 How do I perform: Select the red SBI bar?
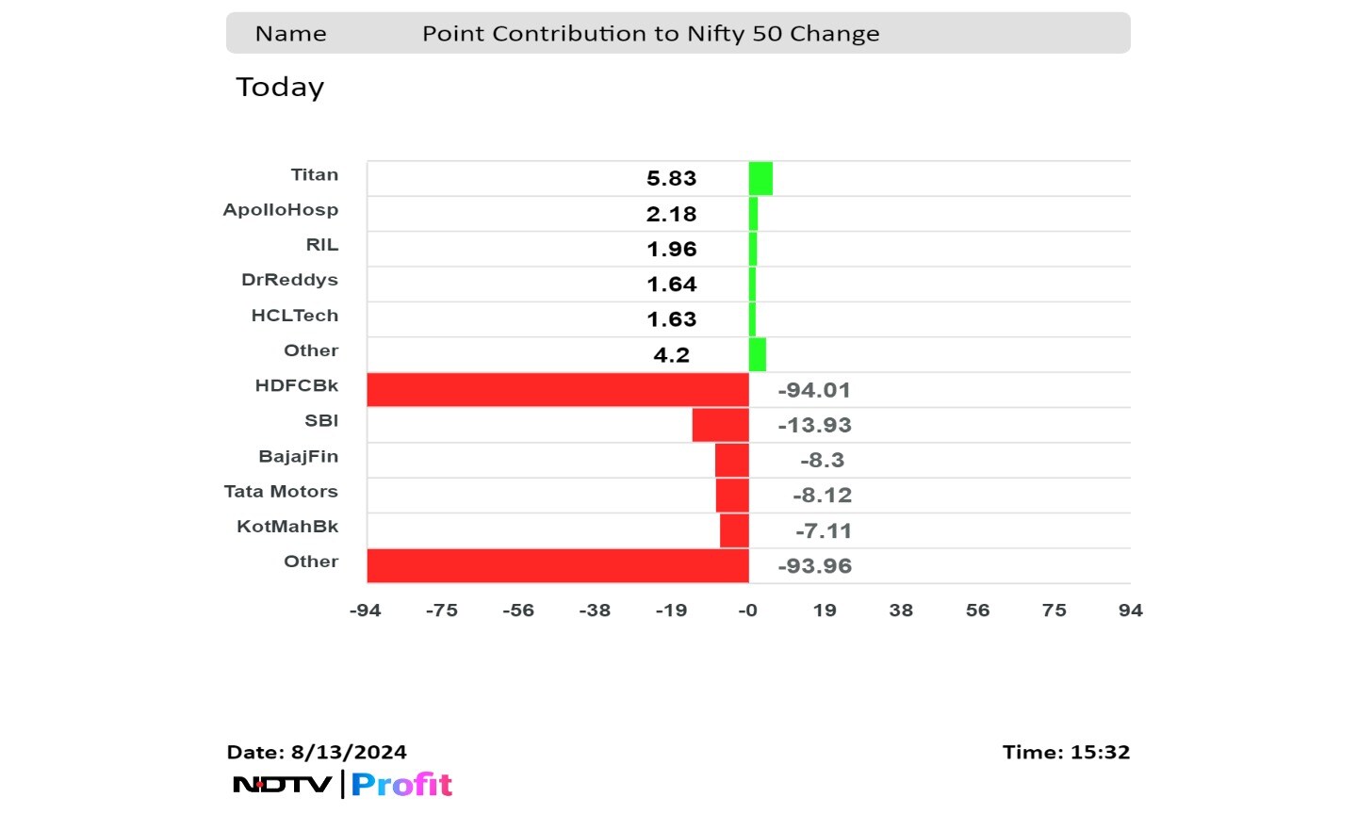click(x=720, y=425)
